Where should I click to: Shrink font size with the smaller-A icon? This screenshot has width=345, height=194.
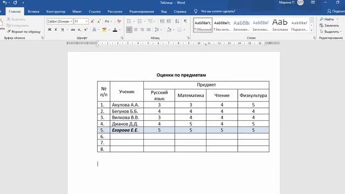click(99, 22)
